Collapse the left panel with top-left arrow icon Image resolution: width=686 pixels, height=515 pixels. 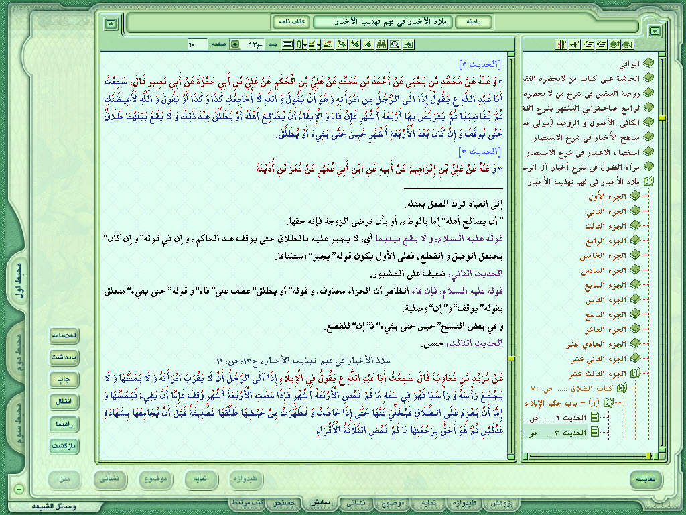tap(111, 23)
